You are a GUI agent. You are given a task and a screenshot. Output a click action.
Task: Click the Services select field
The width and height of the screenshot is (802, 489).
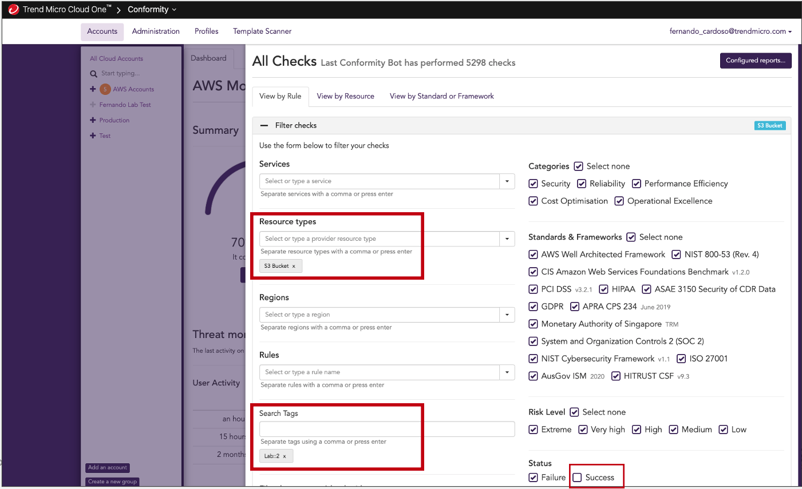[x=380, y=181]
